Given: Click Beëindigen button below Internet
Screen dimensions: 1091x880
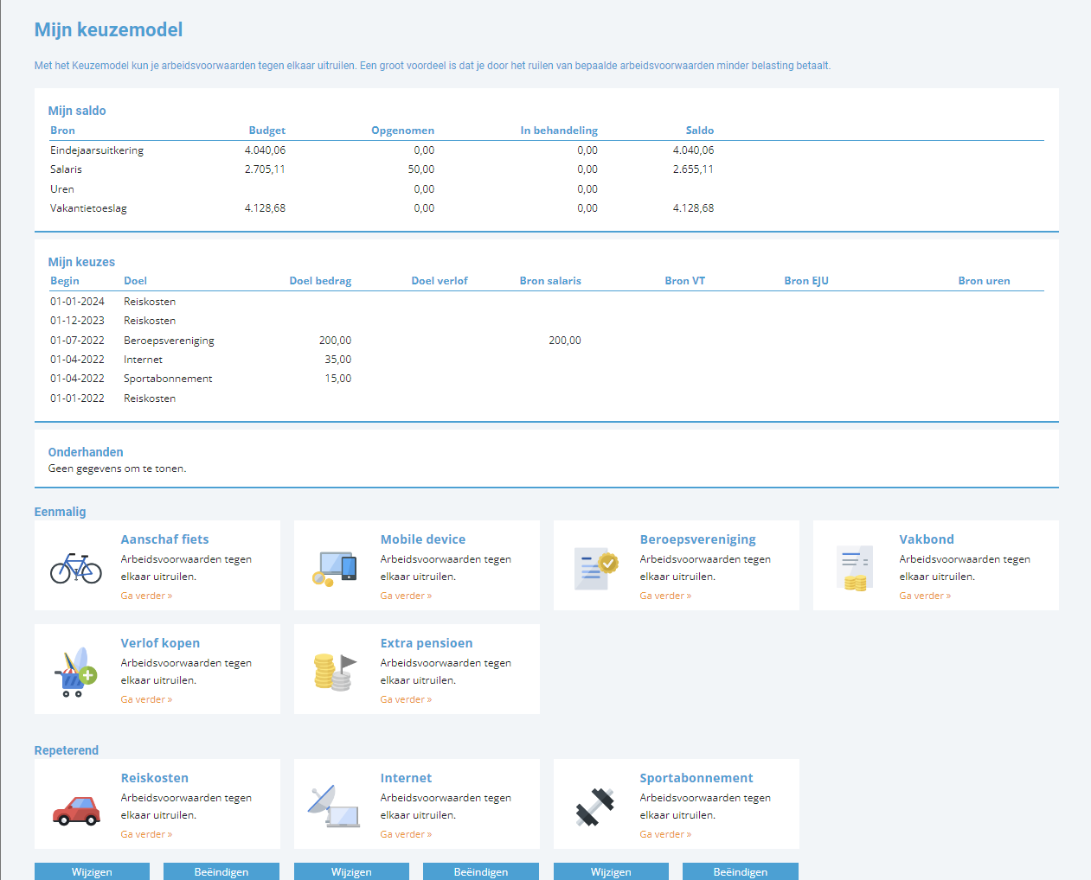Looking at the screenshot, I should (x=481, y=871).
